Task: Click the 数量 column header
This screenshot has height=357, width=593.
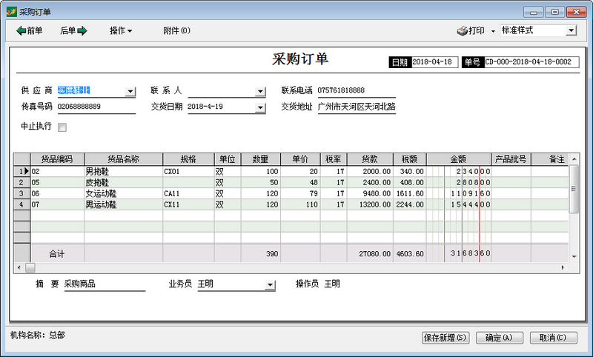Action: point(261,159)
